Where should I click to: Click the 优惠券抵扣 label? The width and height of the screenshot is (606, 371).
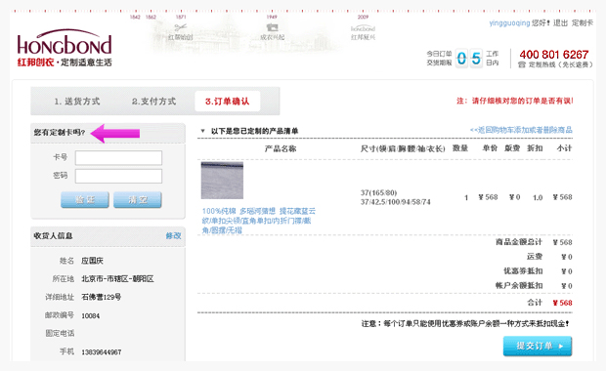523,271
